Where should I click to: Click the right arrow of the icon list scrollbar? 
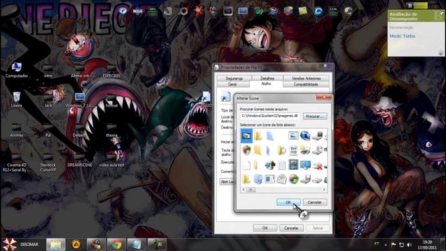click(324, 190)
